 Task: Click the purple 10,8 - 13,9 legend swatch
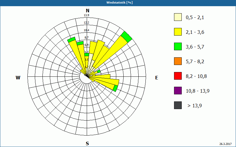pyautogui.click(x=178, y=91)
